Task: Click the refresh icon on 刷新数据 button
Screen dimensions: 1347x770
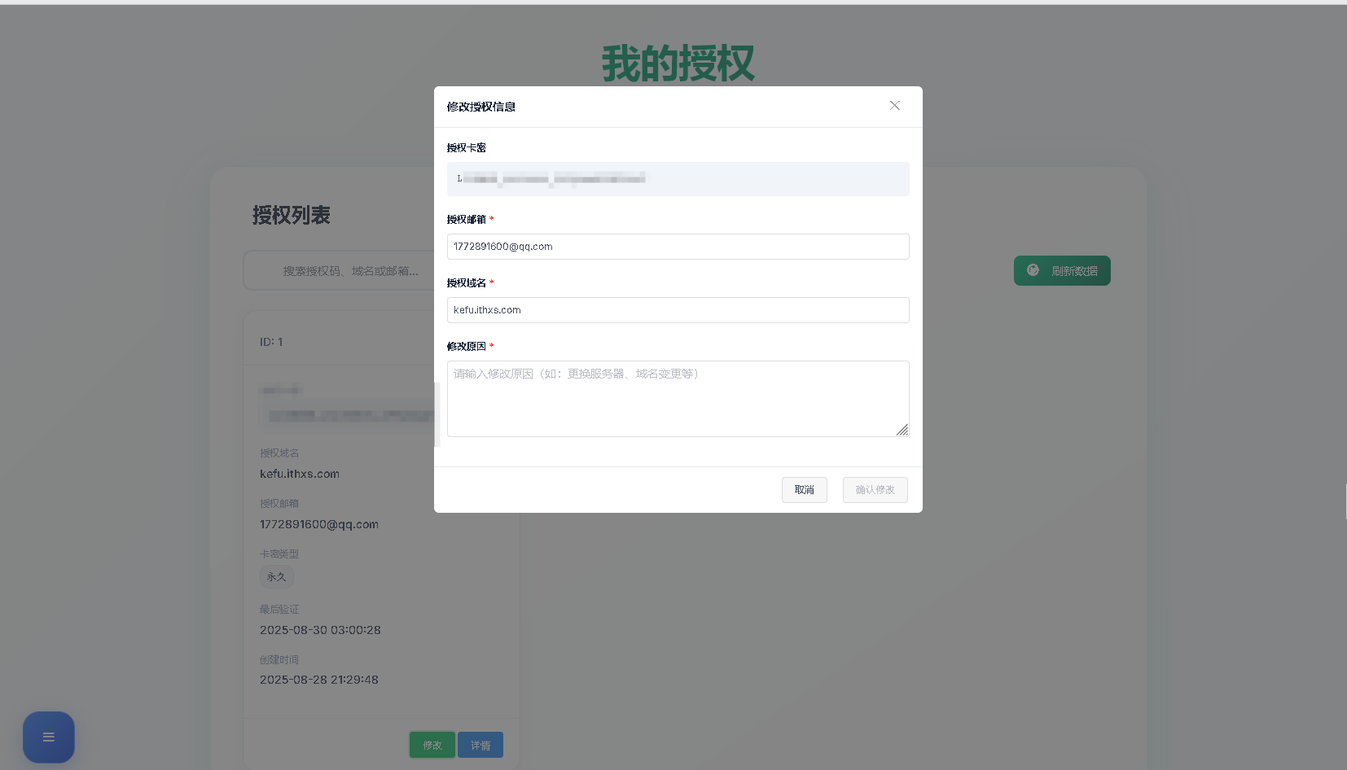Action: click(x=1033, y=270)
